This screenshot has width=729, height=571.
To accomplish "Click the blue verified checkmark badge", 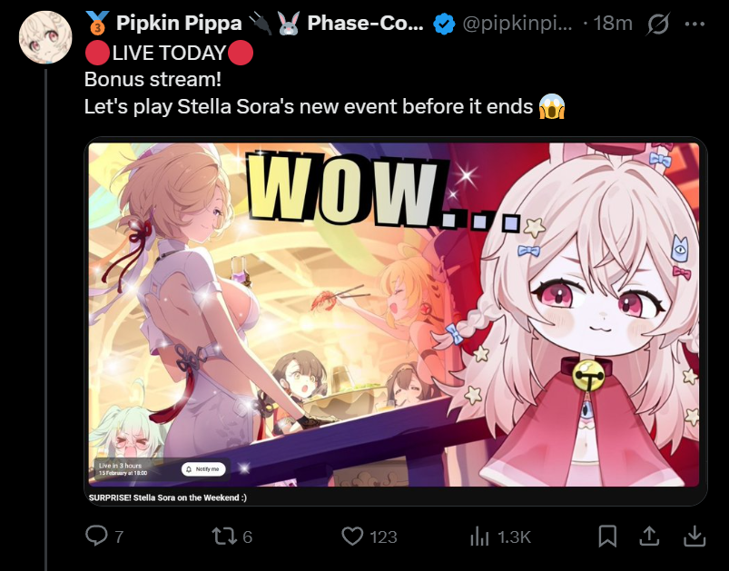I will pyautogui.click(x=444, y=24).
